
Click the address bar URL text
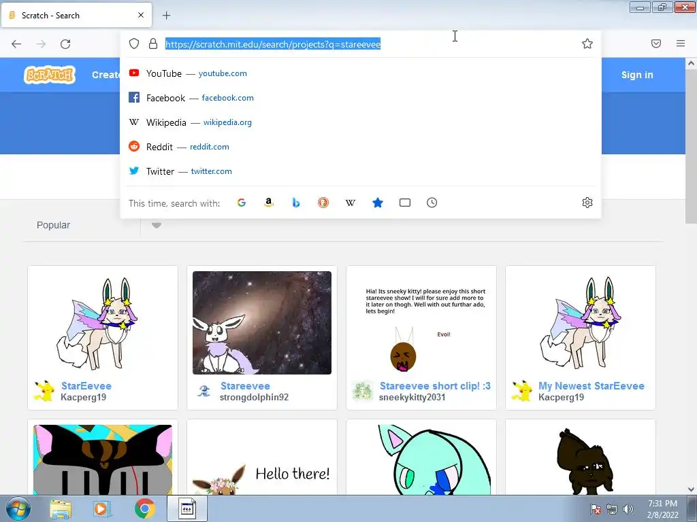point(273,44)
